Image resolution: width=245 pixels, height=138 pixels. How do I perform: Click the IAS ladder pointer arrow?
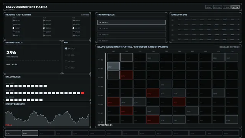pyautogui.click(x=73, y=28)
